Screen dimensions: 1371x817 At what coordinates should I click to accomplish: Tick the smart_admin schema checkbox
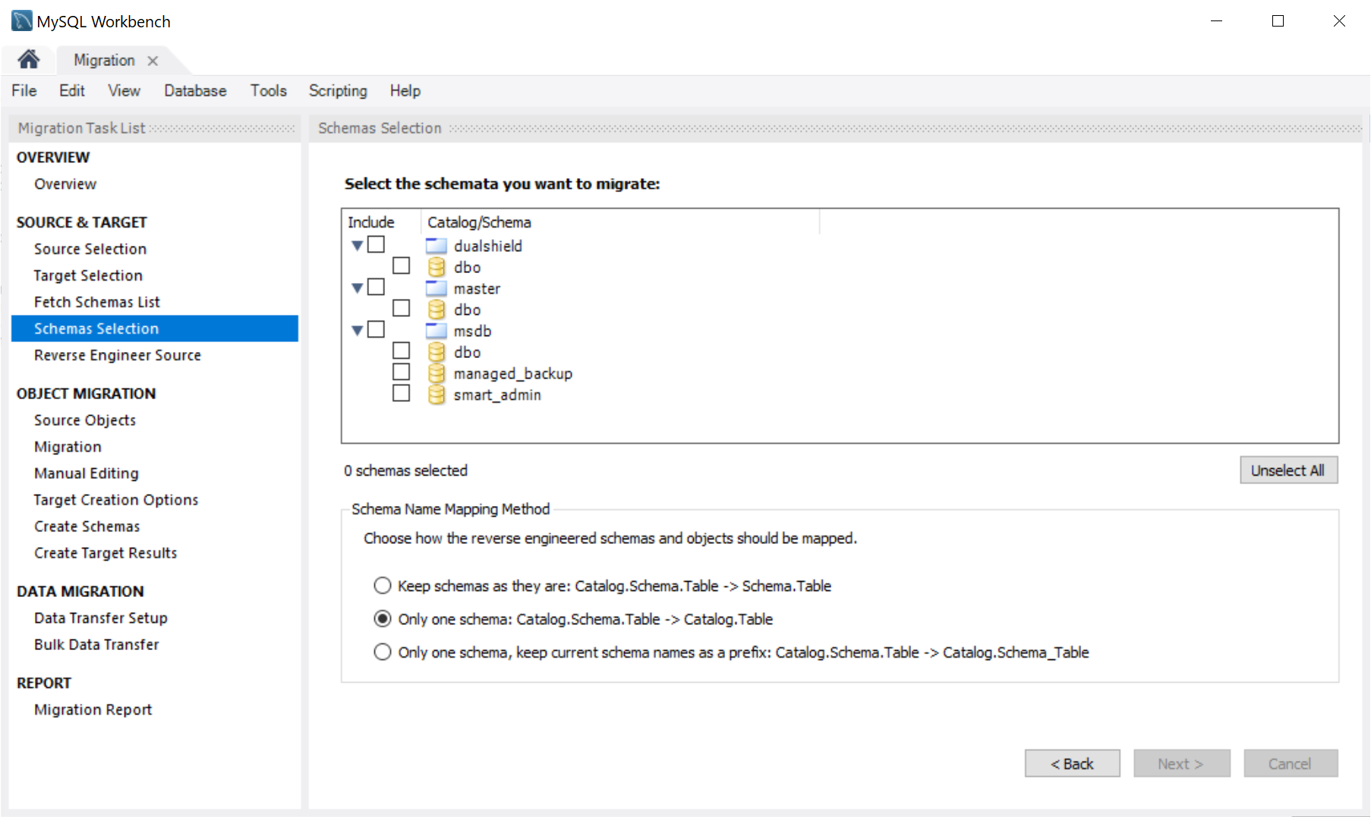(x=401, y=393)
